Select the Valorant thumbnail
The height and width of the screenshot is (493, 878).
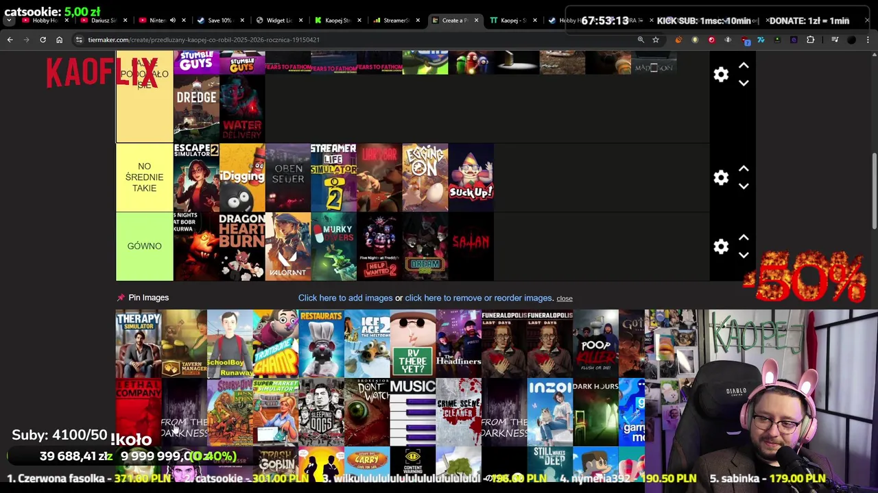point(288,246)
